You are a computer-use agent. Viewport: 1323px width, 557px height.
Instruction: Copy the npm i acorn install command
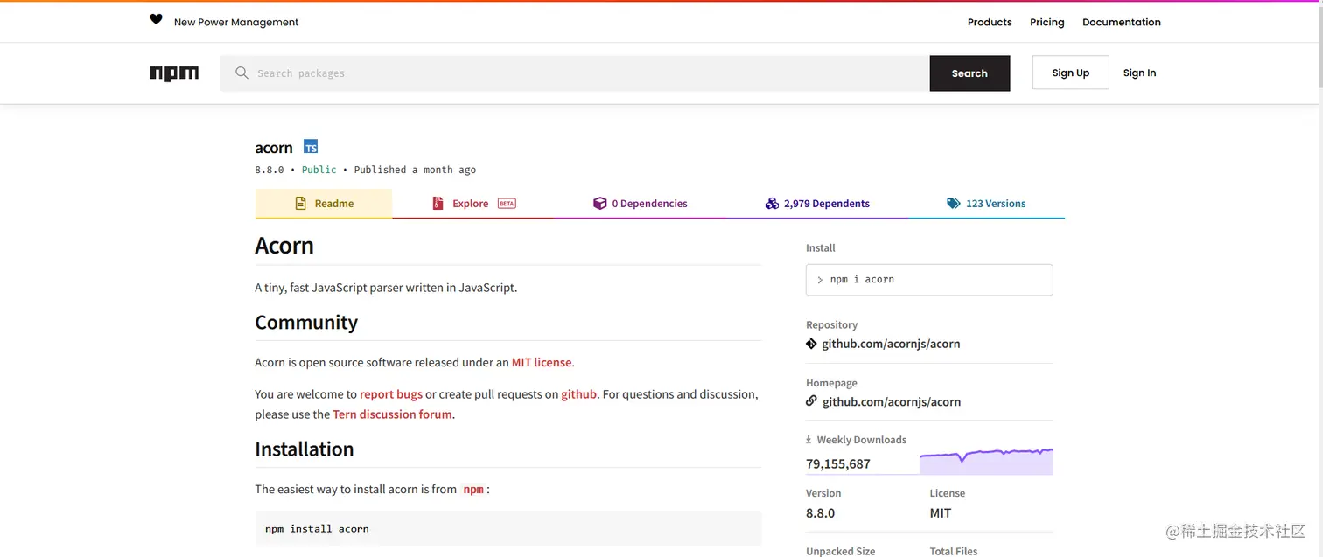(928, 280)
